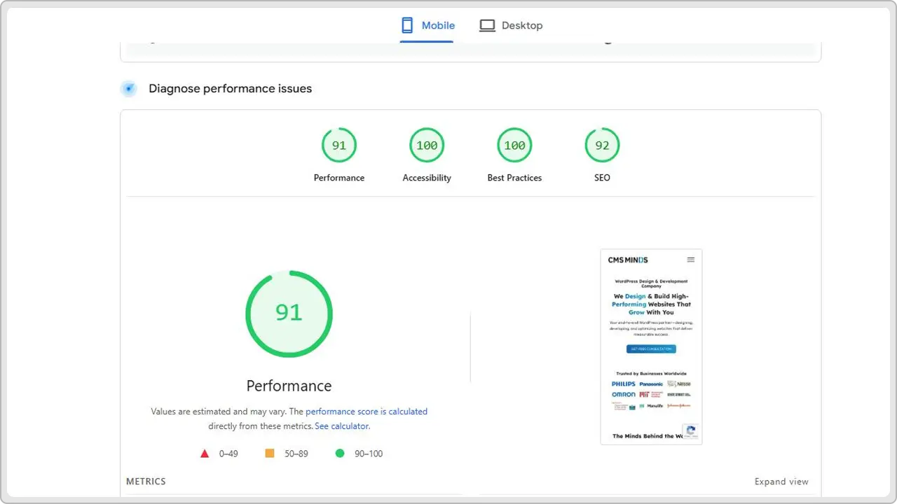Click the green circle icon for 90–100 range
This screenshot has height=504, width=897.
(x=340, y=453)
